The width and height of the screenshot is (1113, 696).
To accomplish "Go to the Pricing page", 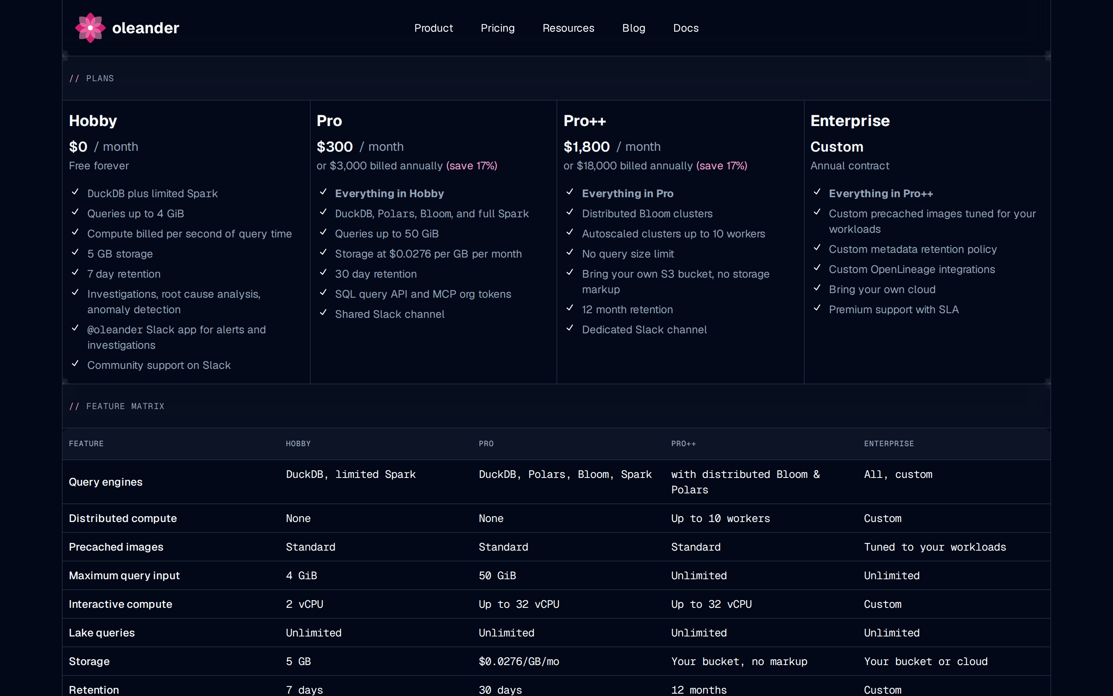I will tap(498, 28).
